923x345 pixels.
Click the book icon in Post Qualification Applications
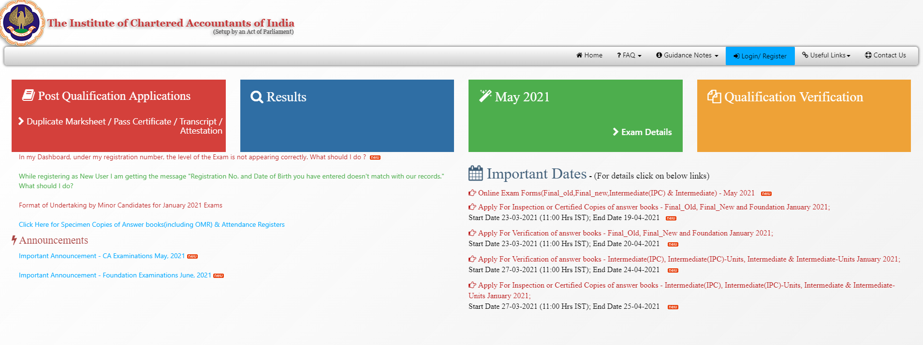(x=29, y=95)
